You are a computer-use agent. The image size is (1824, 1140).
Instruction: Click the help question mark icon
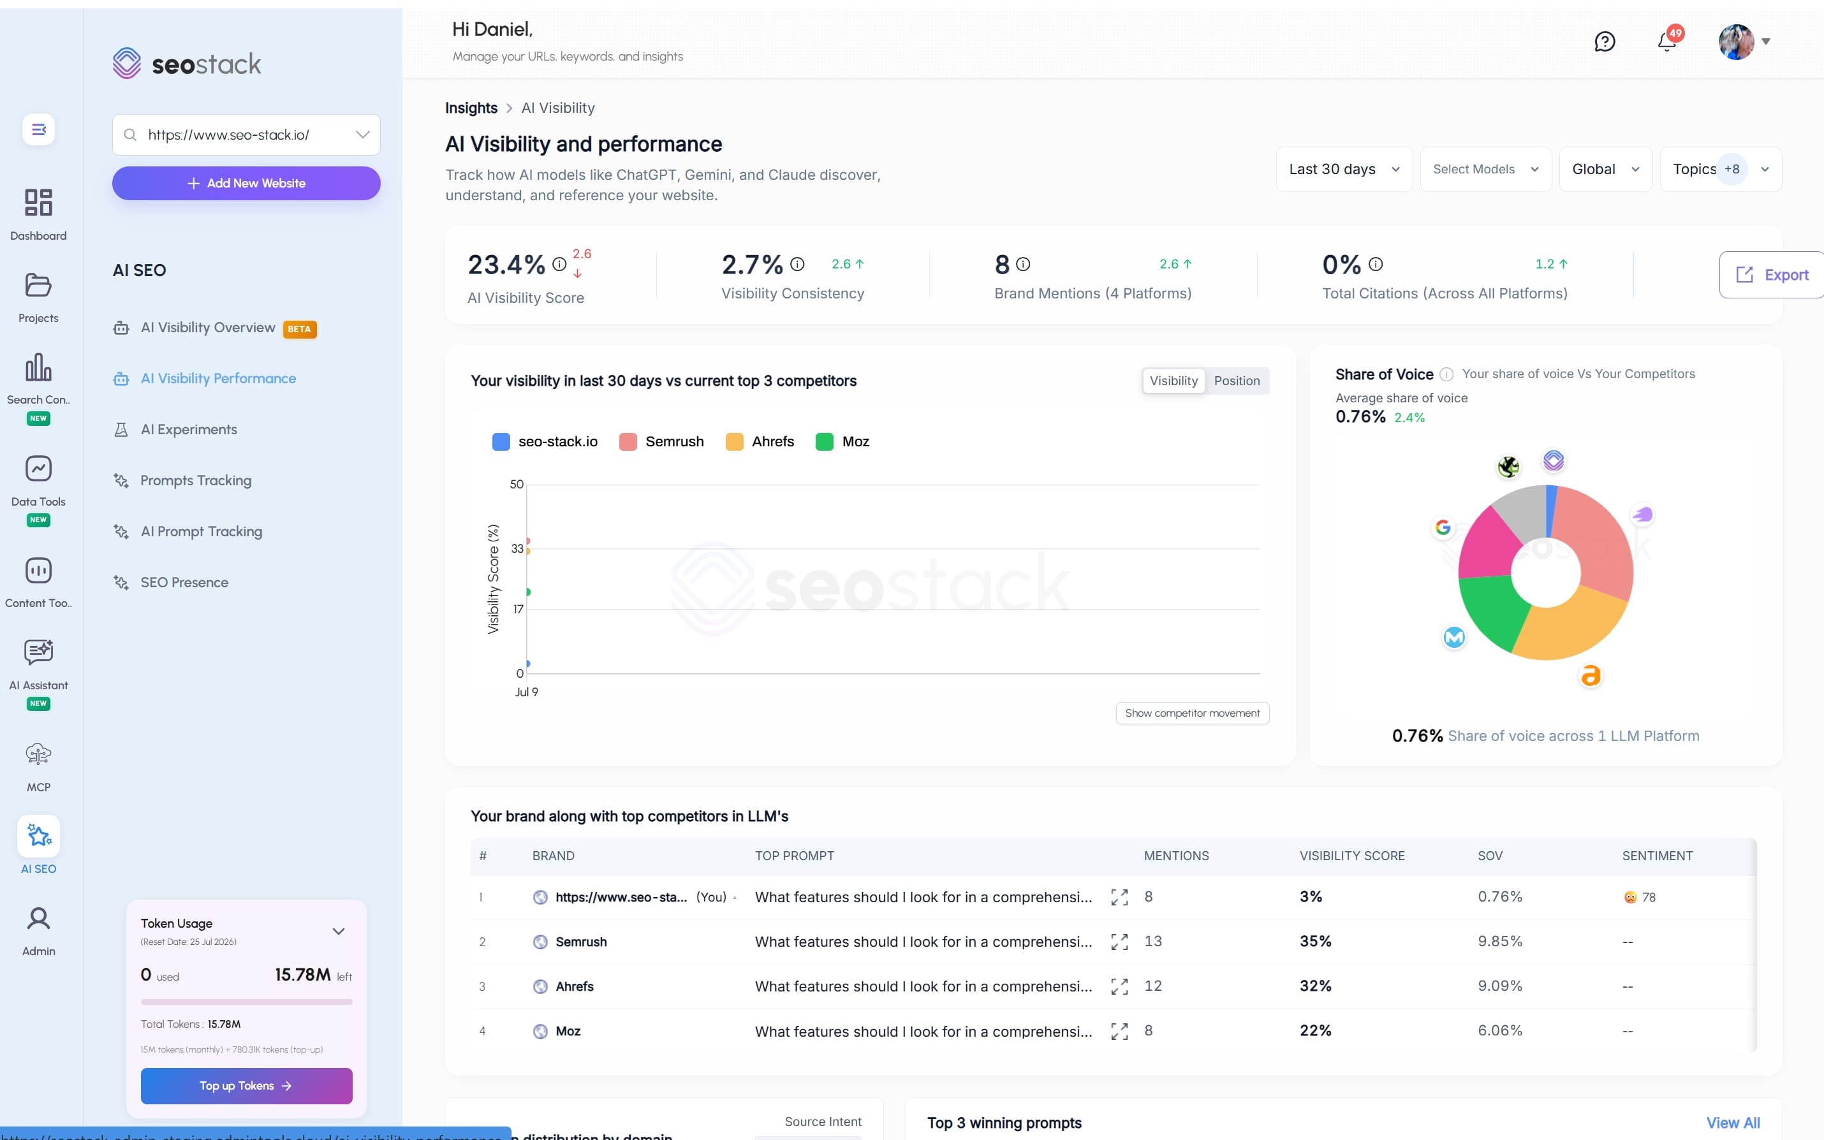click(x=1605, y=41)
